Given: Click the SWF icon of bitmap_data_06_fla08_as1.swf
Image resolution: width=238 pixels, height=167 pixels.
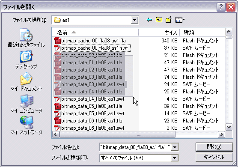Looking at the screenshot, I should (57, 128).
